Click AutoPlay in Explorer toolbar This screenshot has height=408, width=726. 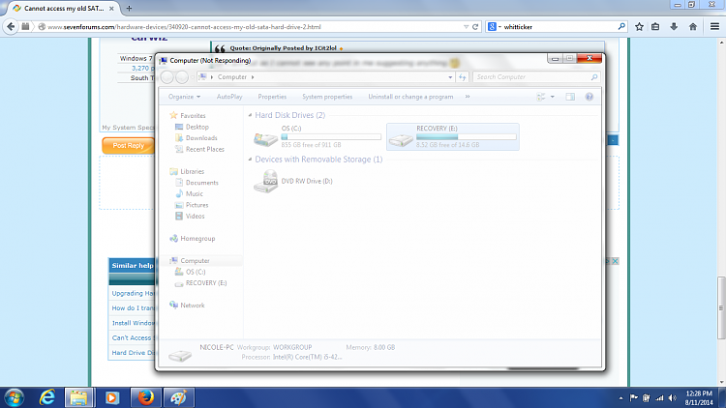(x=229, y=97)
